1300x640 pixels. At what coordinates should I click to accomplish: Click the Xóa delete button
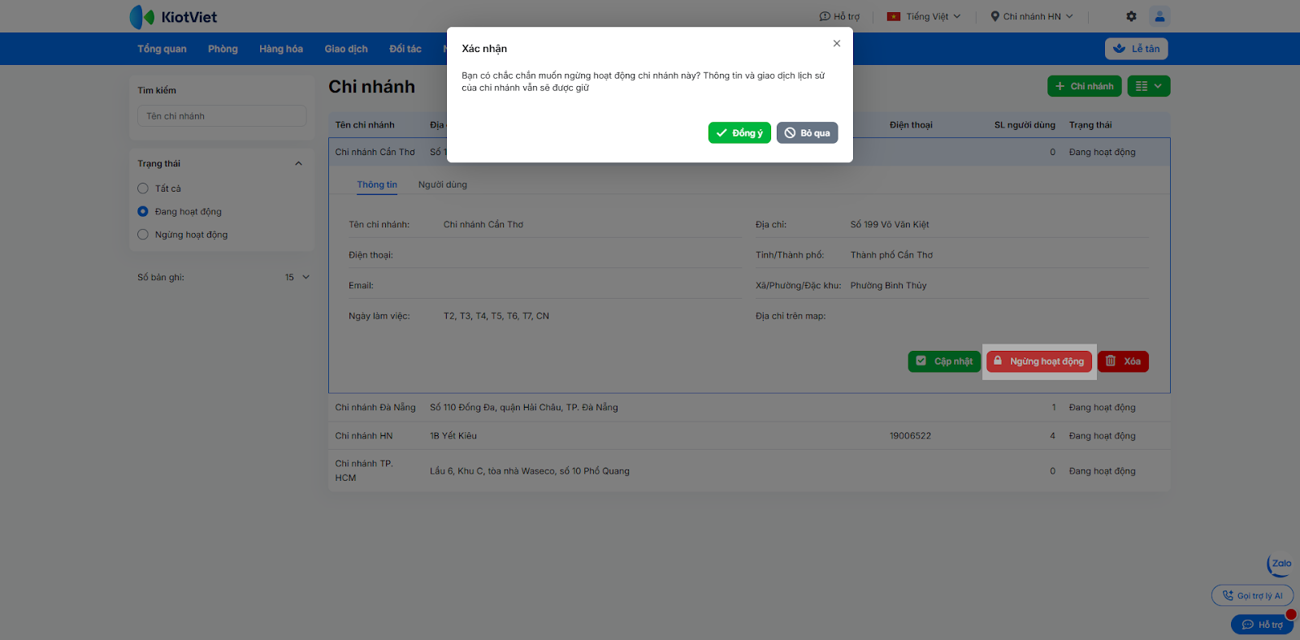tap(1123, 361)
